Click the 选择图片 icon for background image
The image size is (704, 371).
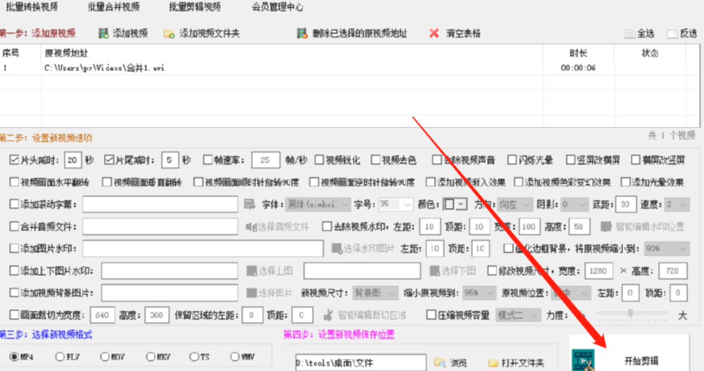coord(252,293)
